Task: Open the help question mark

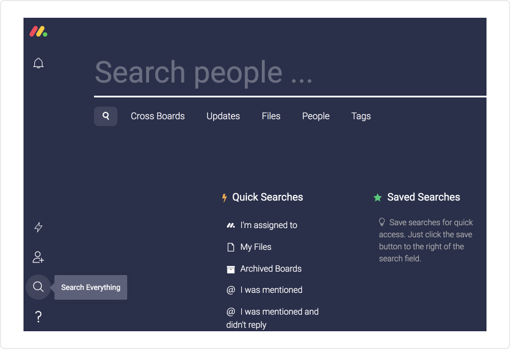Action: [38, 316]
